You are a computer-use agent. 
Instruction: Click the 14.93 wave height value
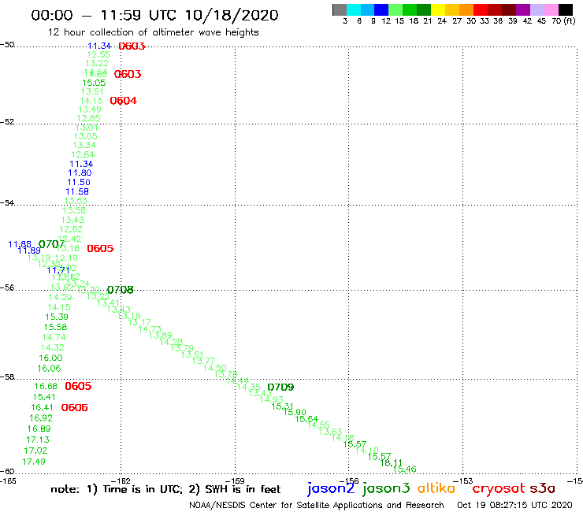(272, 399)
